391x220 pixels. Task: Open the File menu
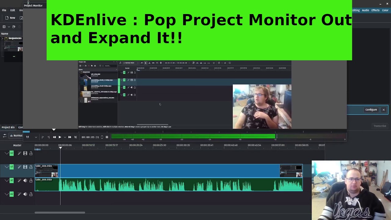coord(4,10)
